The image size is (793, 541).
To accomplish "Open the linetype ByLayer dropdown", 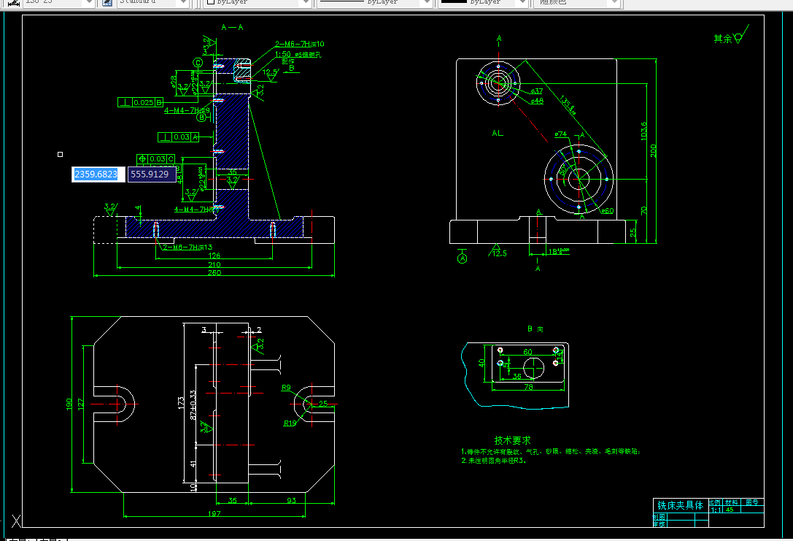I will click(x=426, y=2).
